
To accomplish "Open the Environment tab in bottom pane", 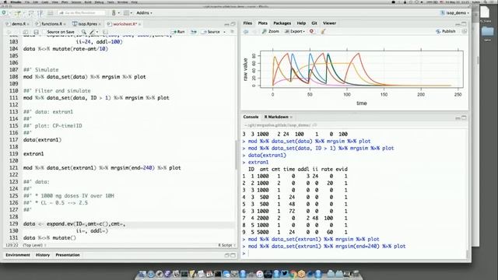I will (x=18, y=255).
